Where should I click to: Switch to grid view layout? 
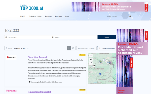(73, 48)
